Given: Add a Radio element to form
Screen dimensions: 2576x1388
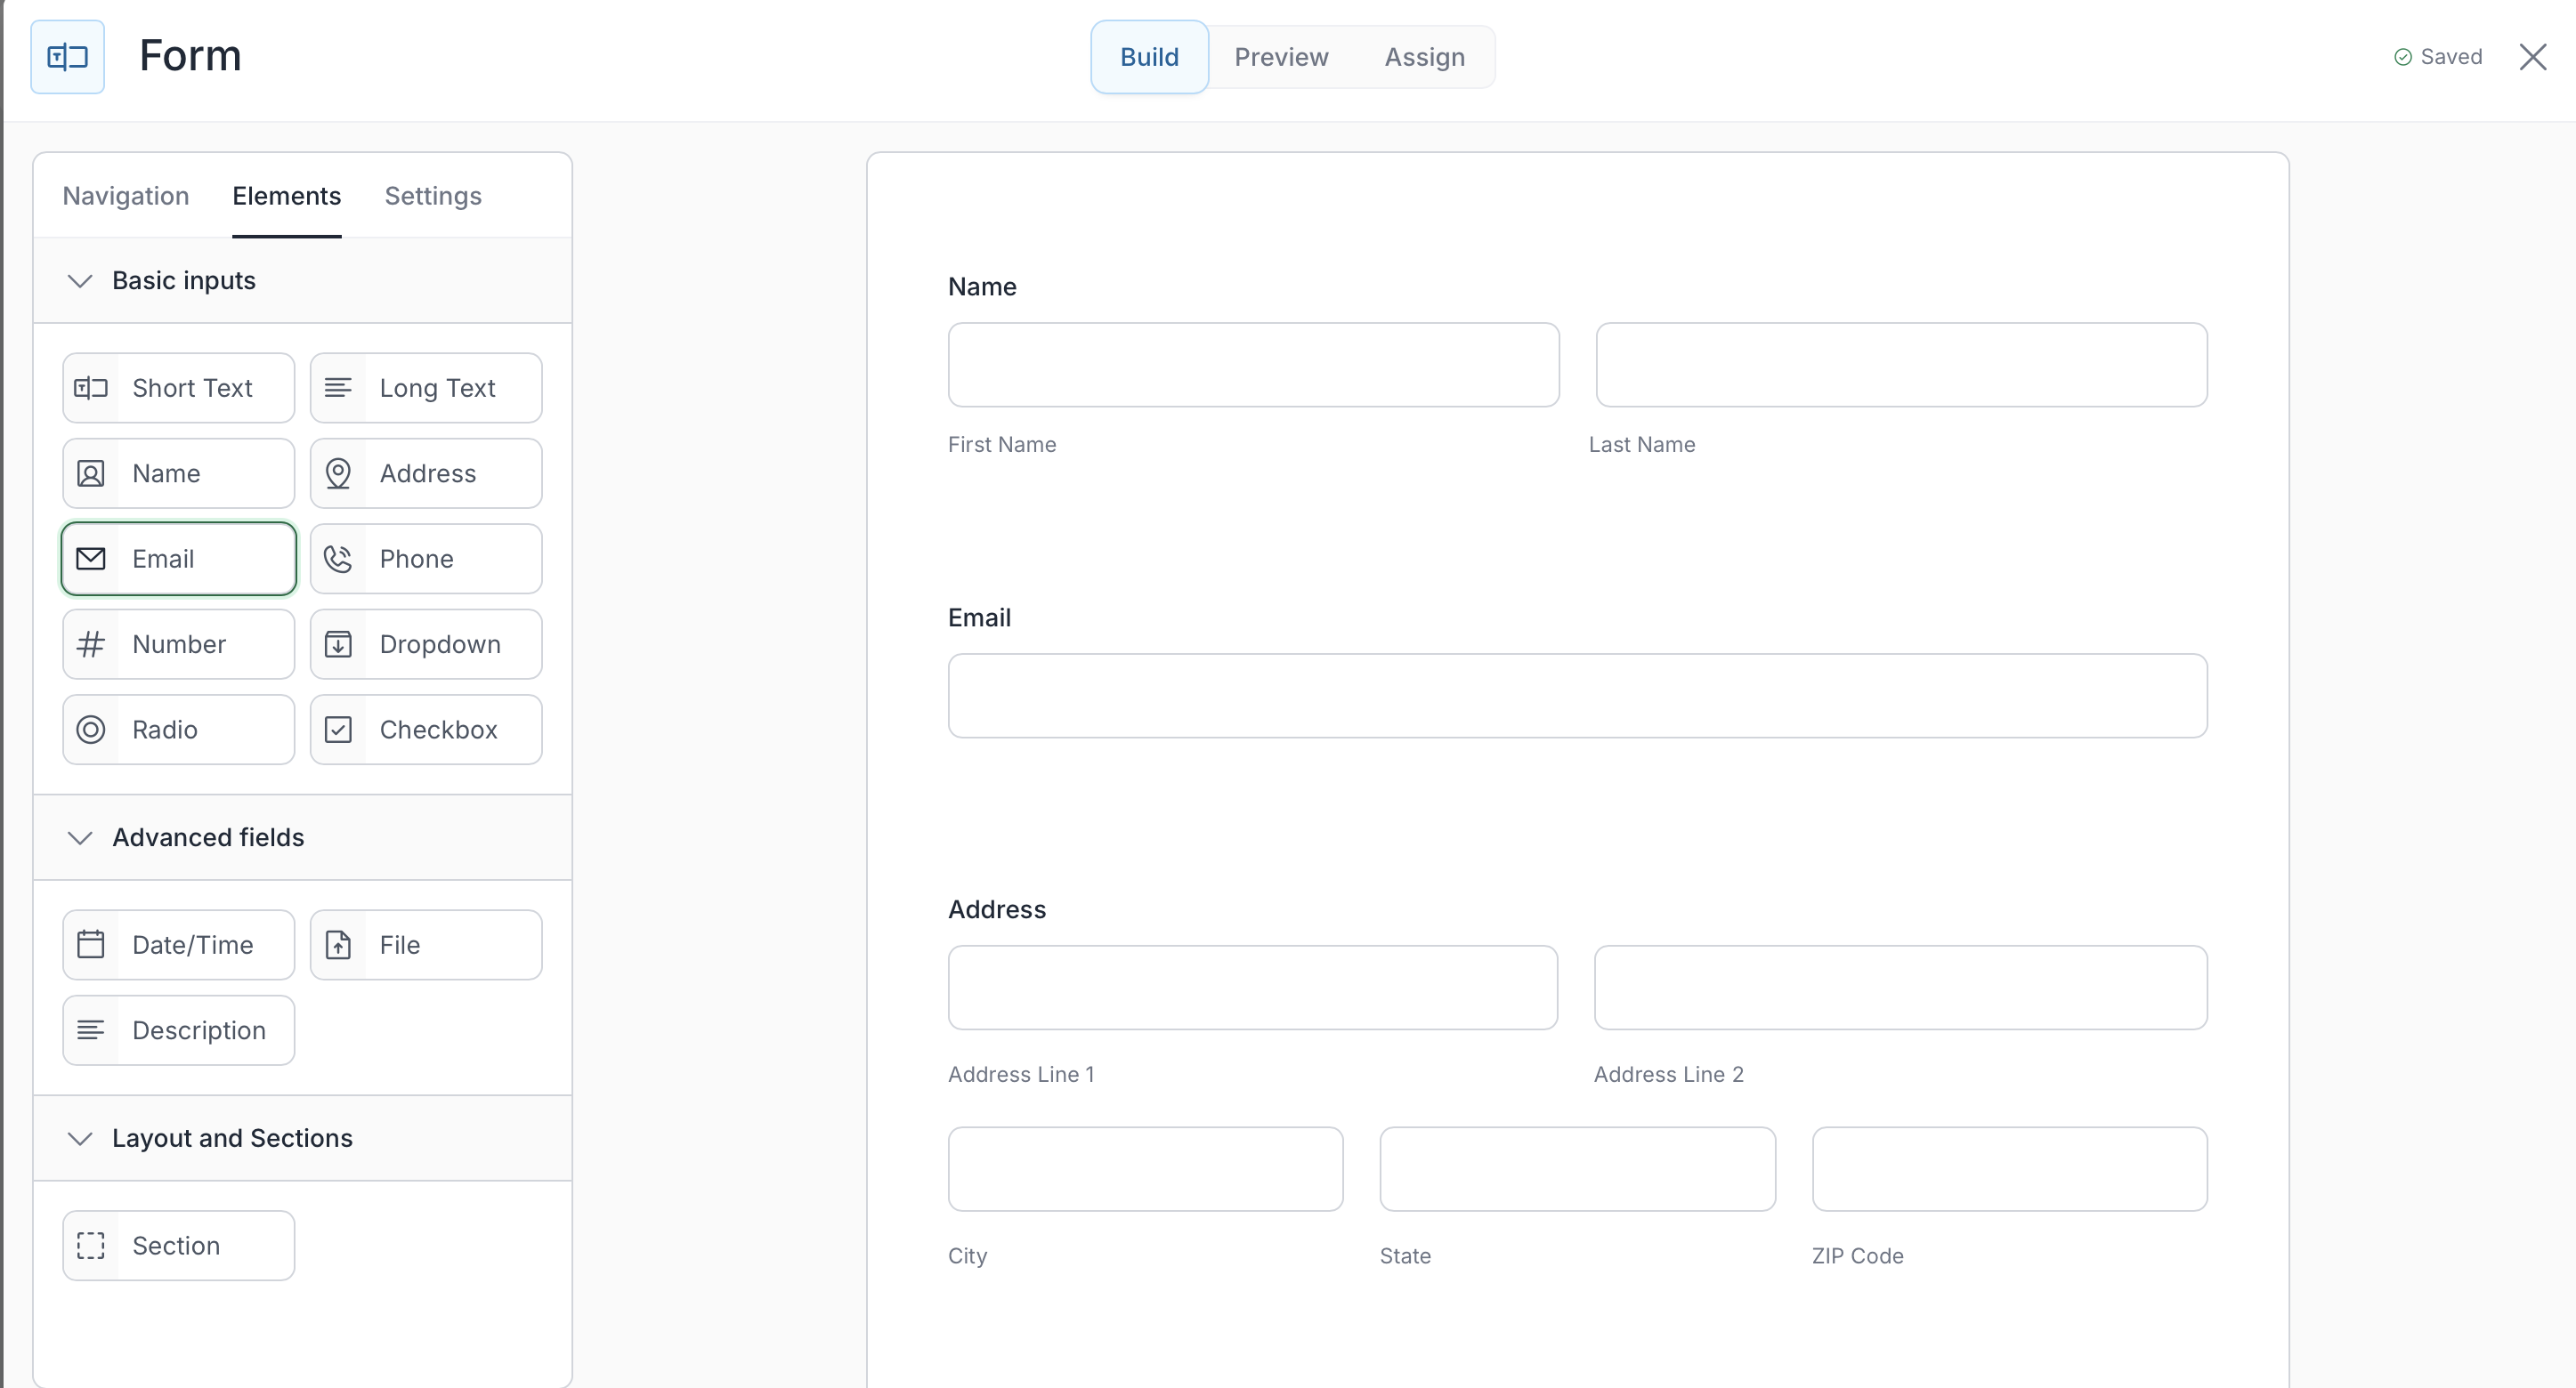Looking at the screenshot, I should 179,730.
